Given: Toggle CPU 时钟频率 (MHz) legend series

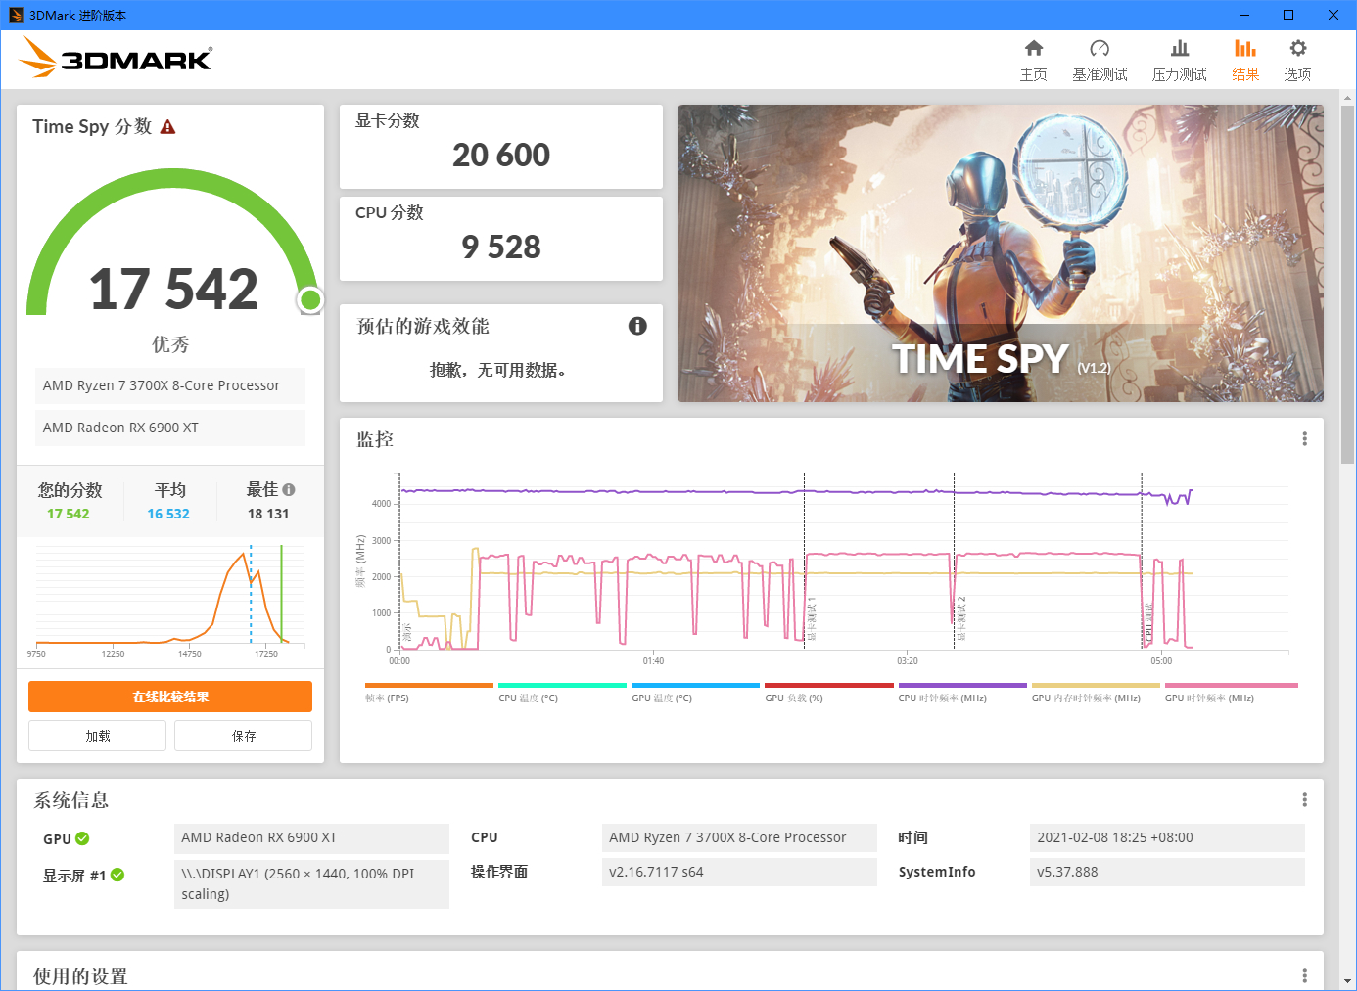Looking at the screenshot, I should coord(962,693).
